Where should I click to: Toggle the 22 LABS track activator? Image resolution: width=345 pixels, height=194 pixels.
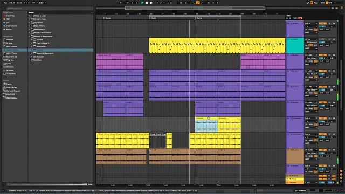click(322, 39)
